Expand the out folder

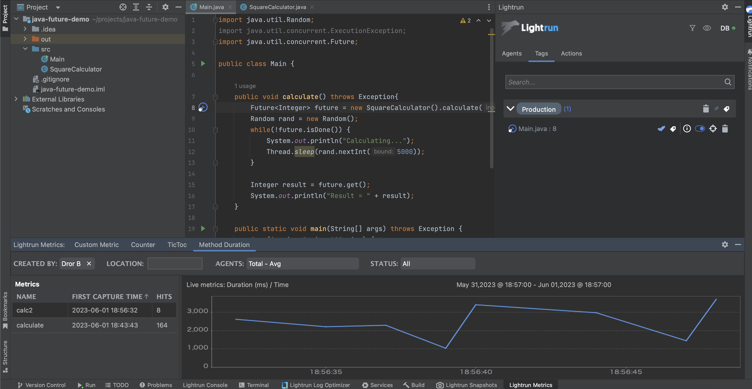click(25, 39)
